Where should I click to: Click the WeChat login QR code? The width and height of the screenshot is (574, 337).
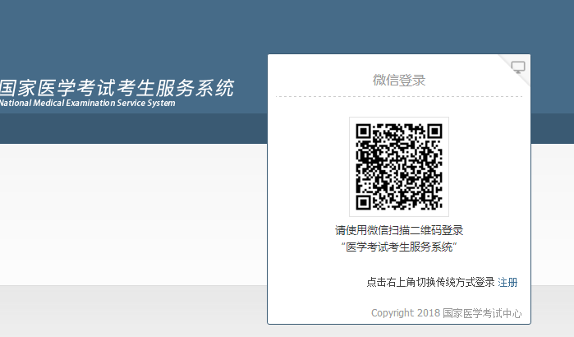point(398,167)
